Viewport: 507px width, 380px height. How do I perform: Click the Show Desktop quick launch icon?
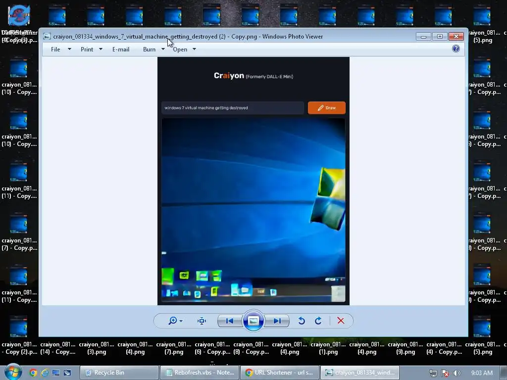(56, 373)
